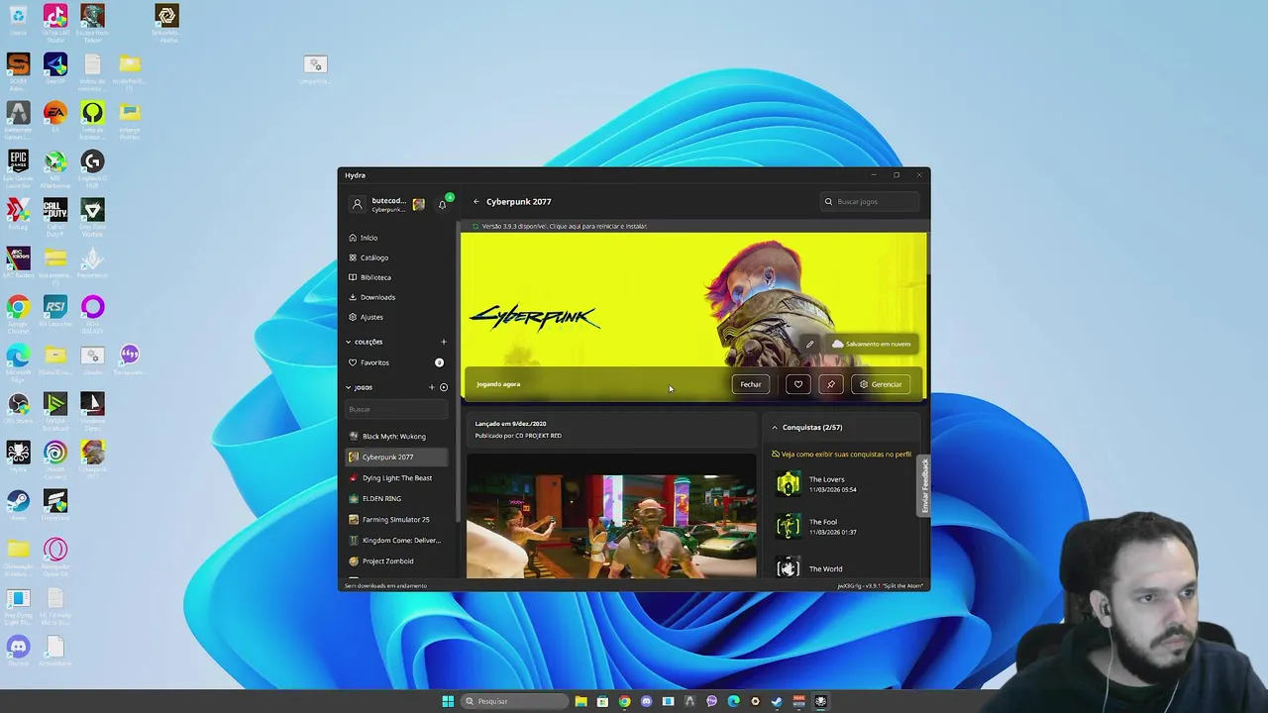Image resolution: width=1268 pixels, height=713 pixels.
Task: Open Microsoft Store from taskbar
Action: pyautogui.click(x=602, y=701)
